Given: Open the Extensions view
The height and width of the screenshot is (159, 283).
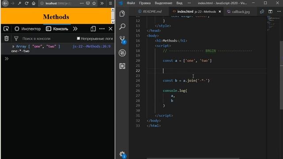Looking at the screenshot, I should [122, 66].
